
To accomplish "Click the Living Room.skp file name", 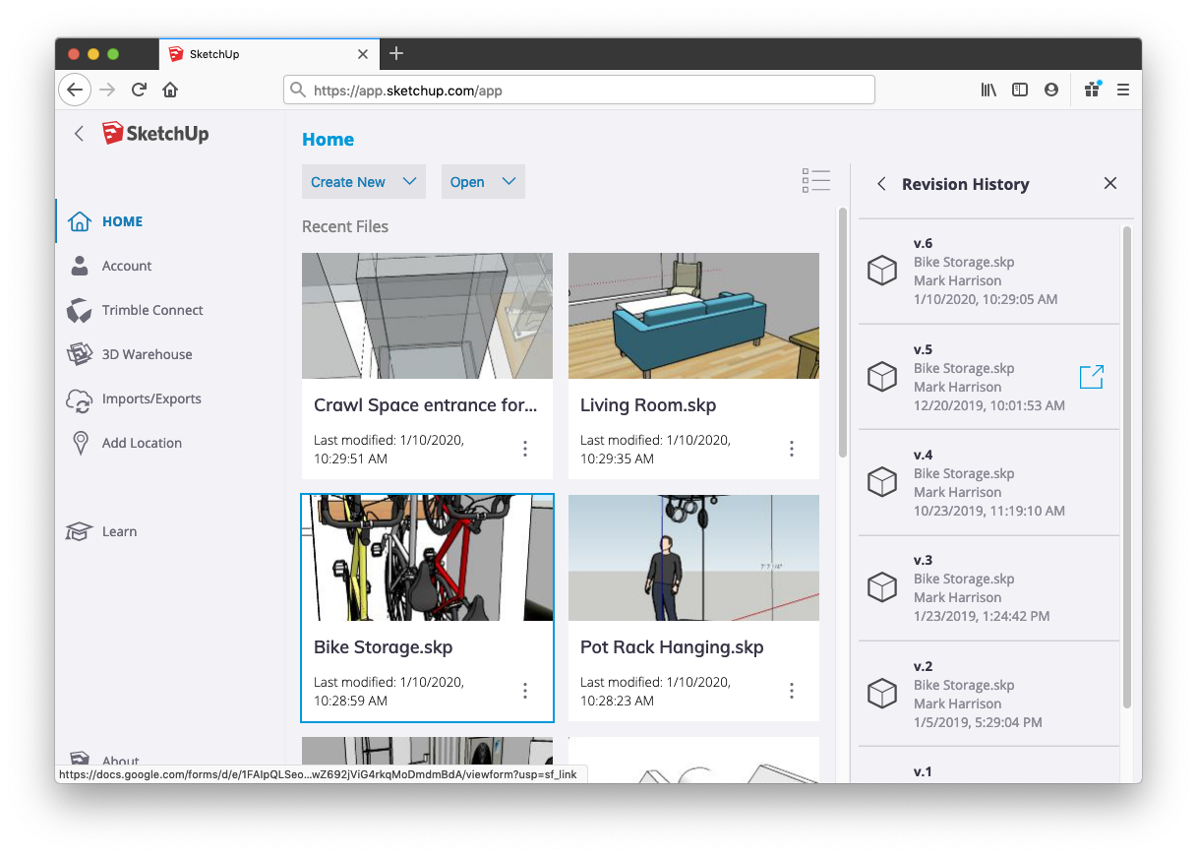I will (648, 405).
